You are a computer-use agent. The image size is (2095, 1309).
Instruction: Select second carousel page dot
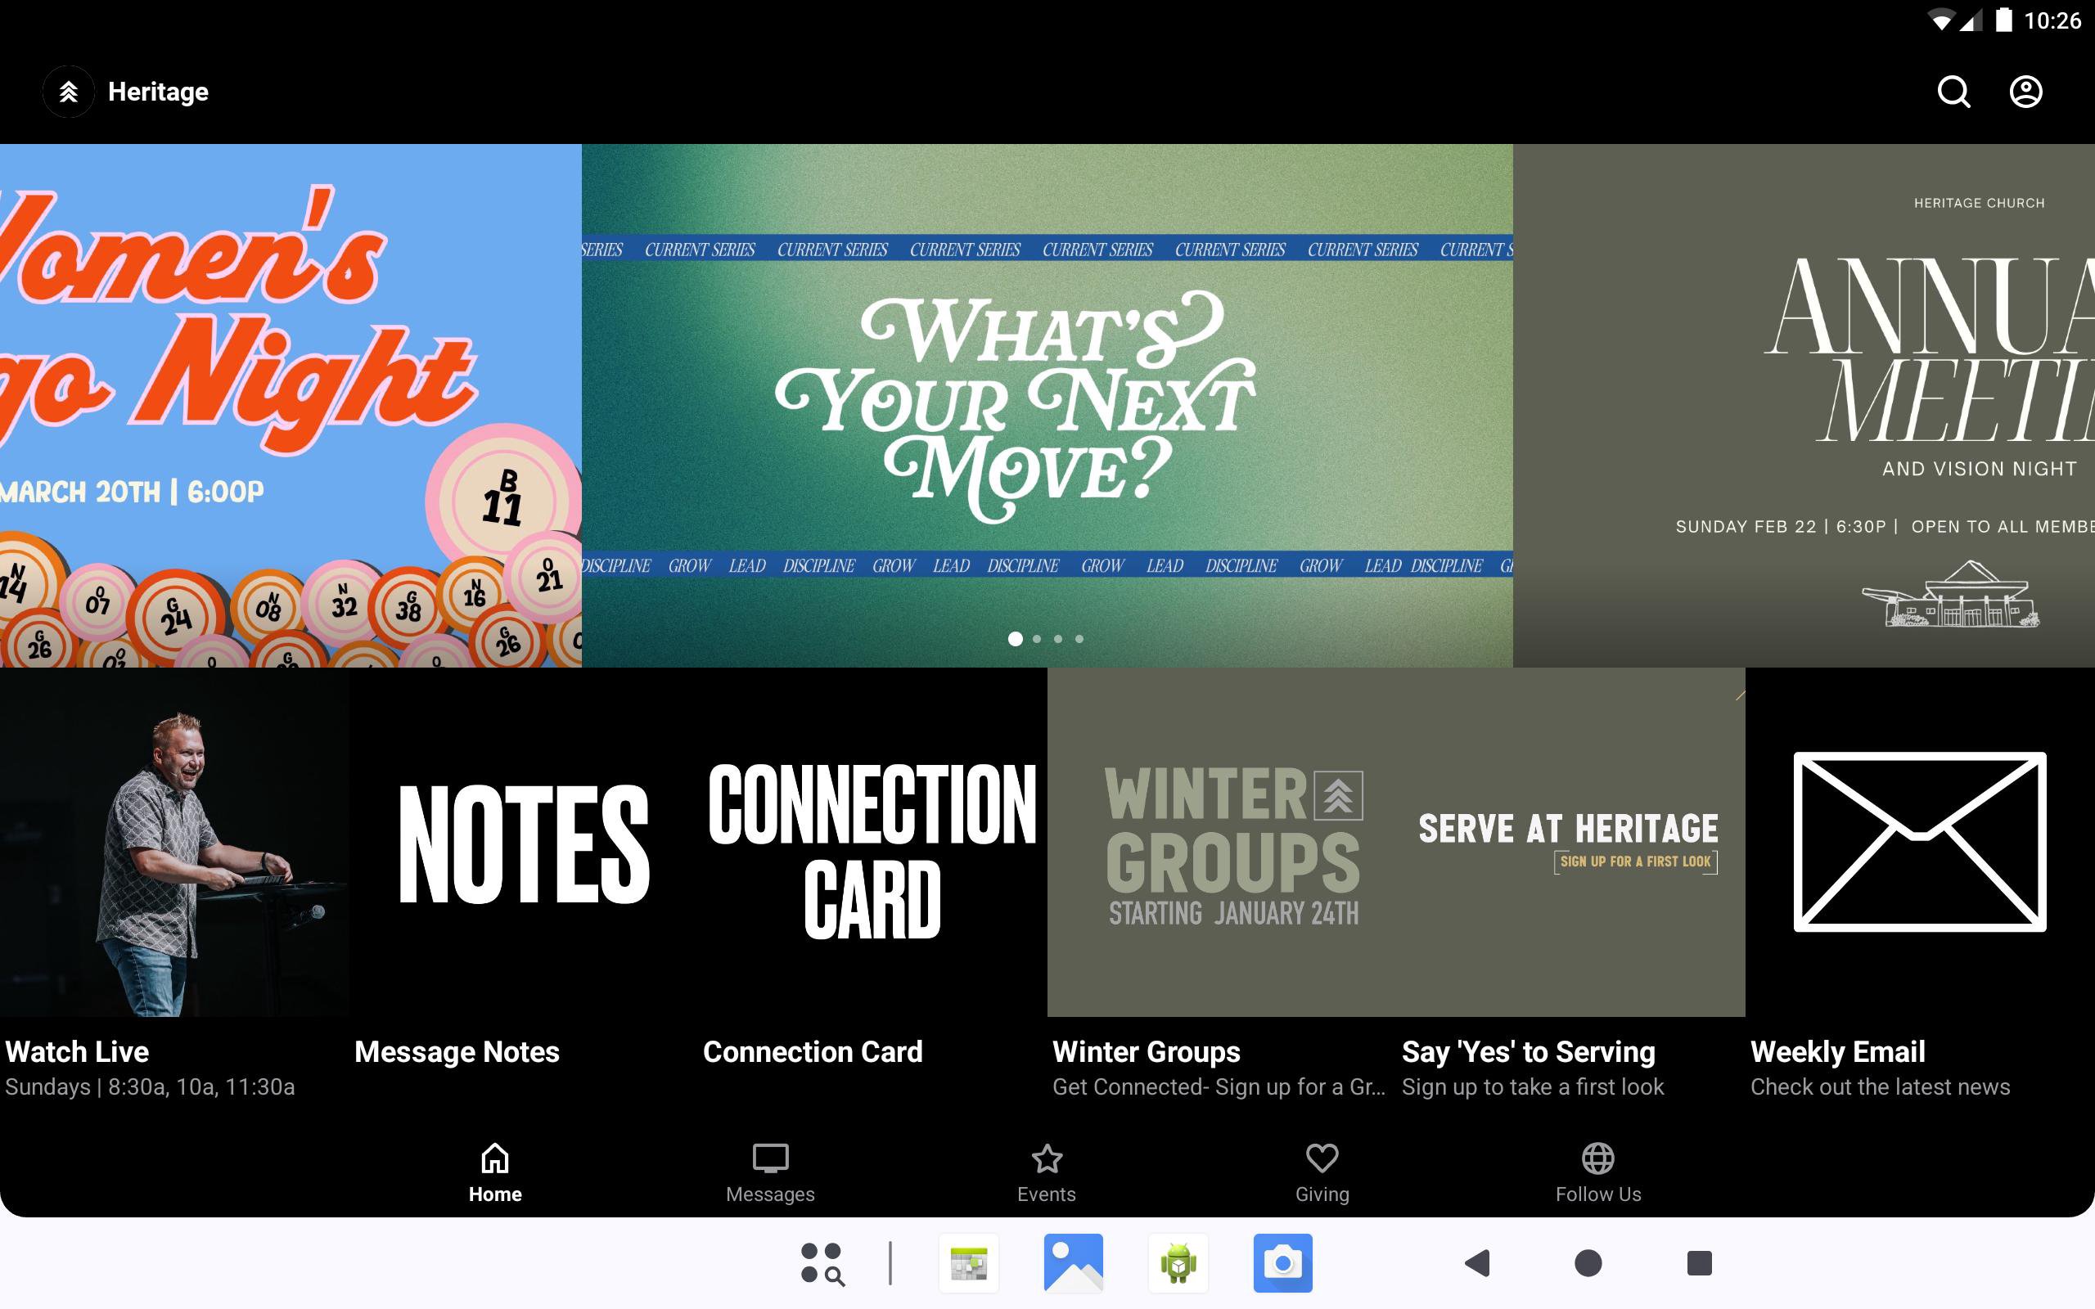pyautogui.click(x=1036, y=639)
